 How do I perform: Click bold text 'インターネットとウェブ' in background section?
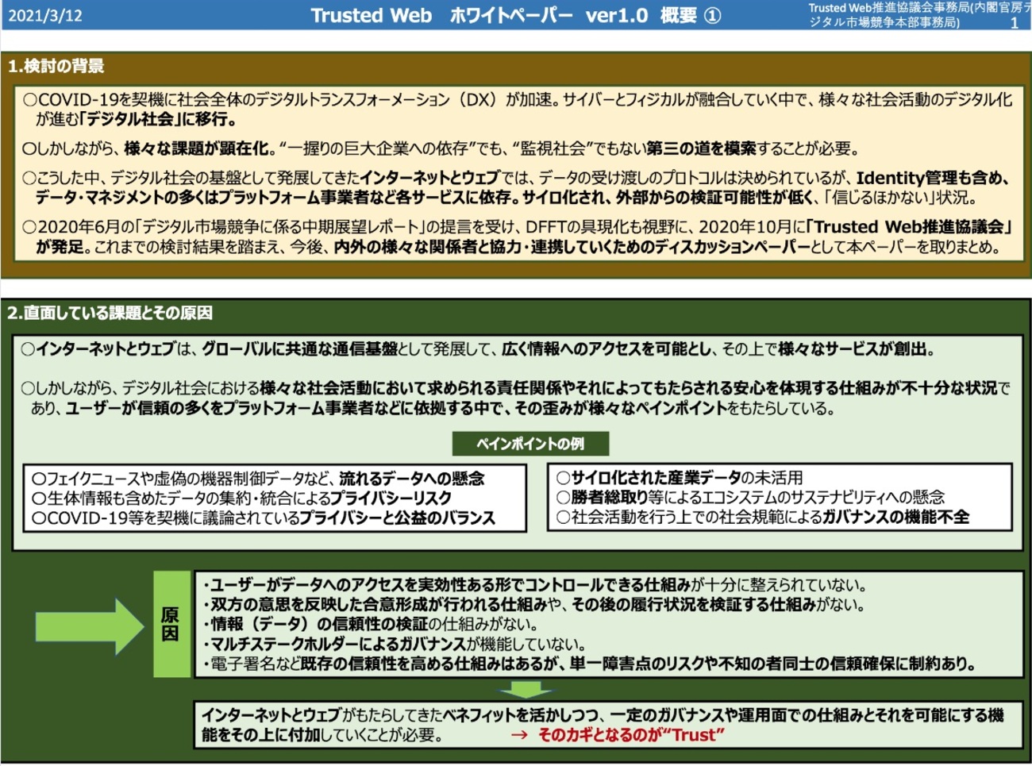point(429,178)
